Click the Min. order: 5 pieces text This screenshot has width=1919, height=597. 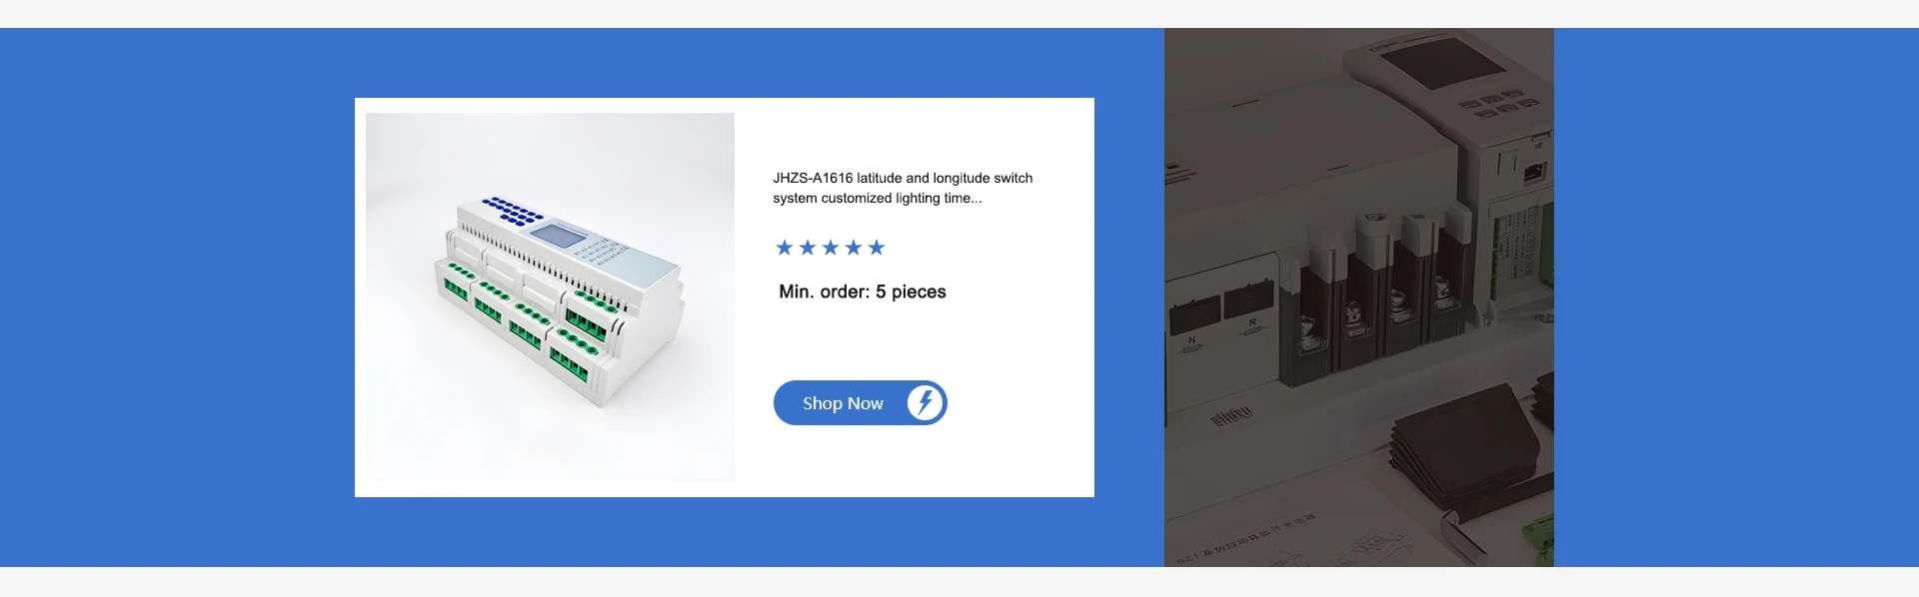click(x=863, y=292)
